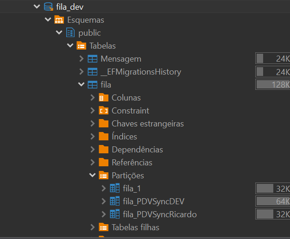Click the fila table 128K size bar
The image size is (290, 239).
273,85
